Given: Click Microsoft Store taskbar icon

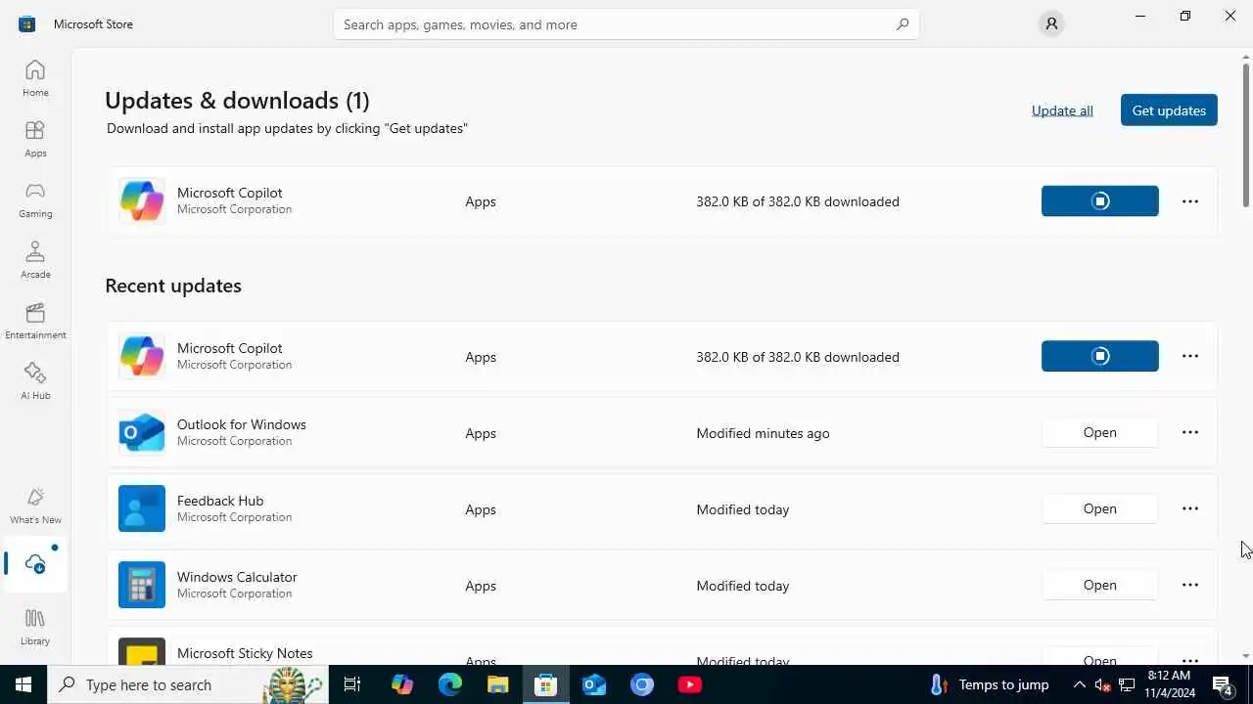Looking at the screenshot, I should (545, 684).
